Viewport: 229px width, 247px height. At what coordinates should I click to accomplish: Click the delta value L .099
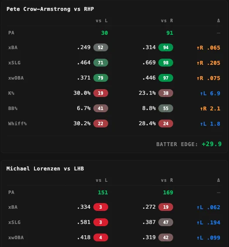(208, 238)
